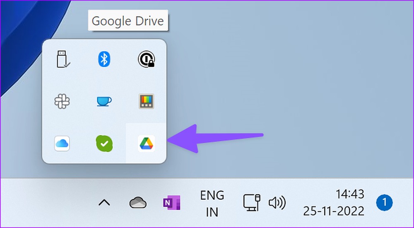The width and height of the screenshot is (414, 228).
Task: Click the Safely Remove Hardware USB icon
Action: [x=63, y=59]
